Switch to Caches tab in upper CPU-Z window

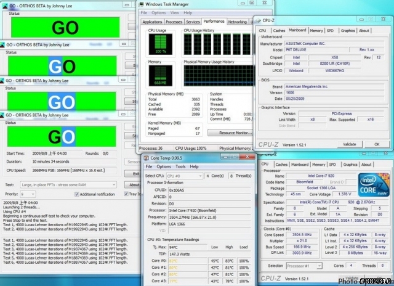[279, 30]
